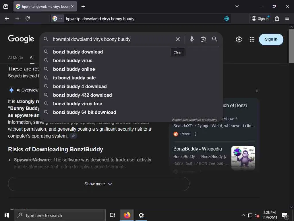Click the blue Google Sign in button
The height and width of the screenshot is (221, 294).
(271, 39)
